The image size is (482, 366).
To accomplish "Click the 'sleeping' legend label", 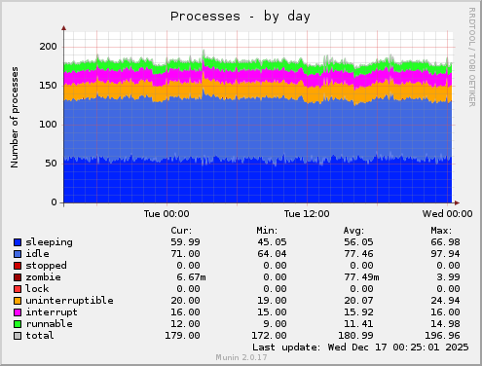I will click(49, 242).
